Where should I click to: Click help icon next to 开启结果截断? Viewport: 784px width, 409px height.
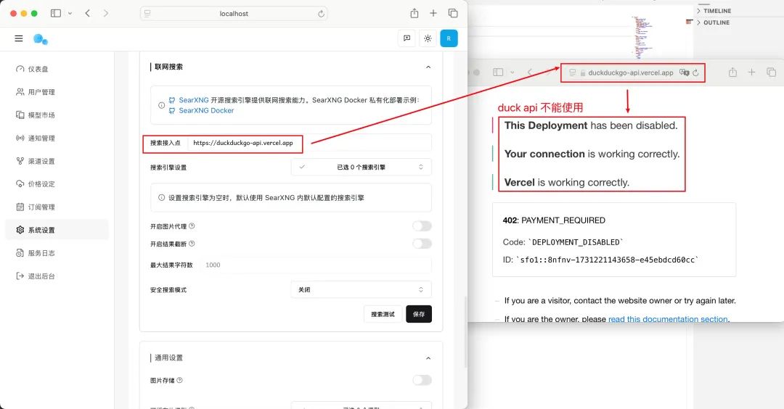point(192,244)
